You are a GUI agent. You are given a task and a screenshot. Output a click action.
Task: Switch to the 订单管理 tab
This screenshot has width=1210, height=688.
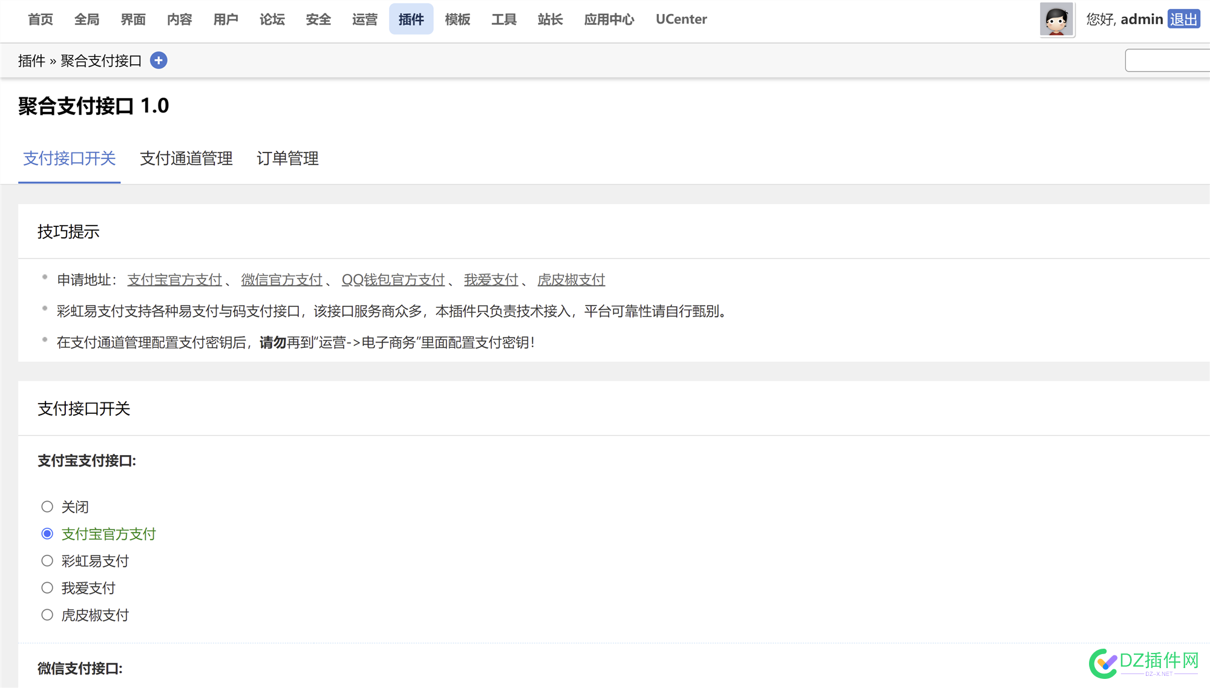(287, 159)
